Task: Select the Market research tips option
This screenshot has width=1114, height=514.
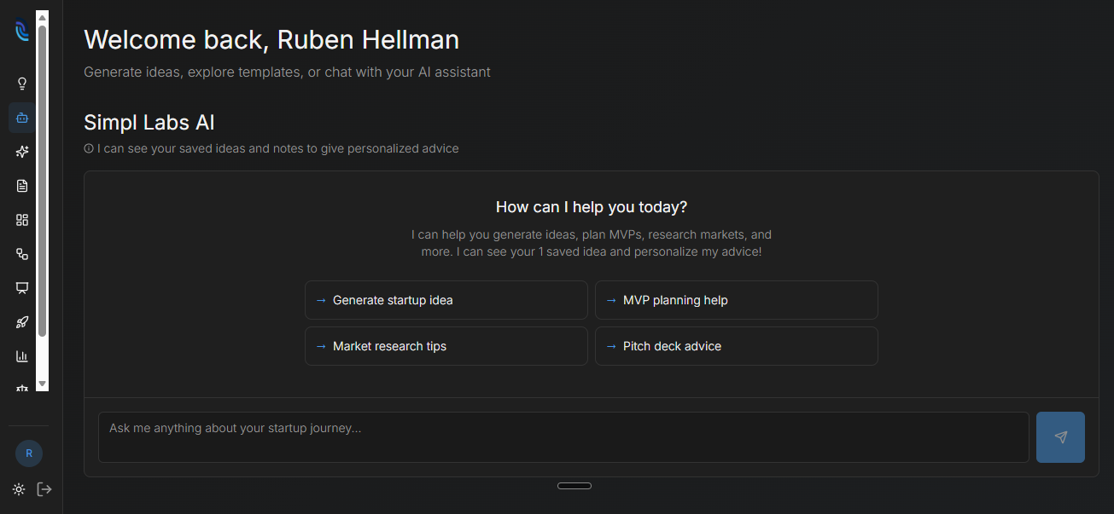Action: 446,346
